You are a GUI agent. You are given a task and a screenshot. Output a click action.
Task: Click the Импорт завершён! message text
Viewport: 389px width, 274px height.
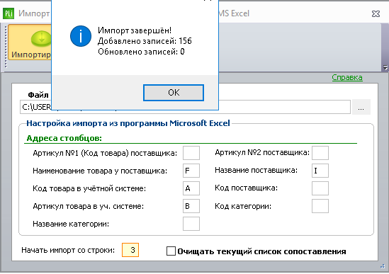(x=135, y=30)
